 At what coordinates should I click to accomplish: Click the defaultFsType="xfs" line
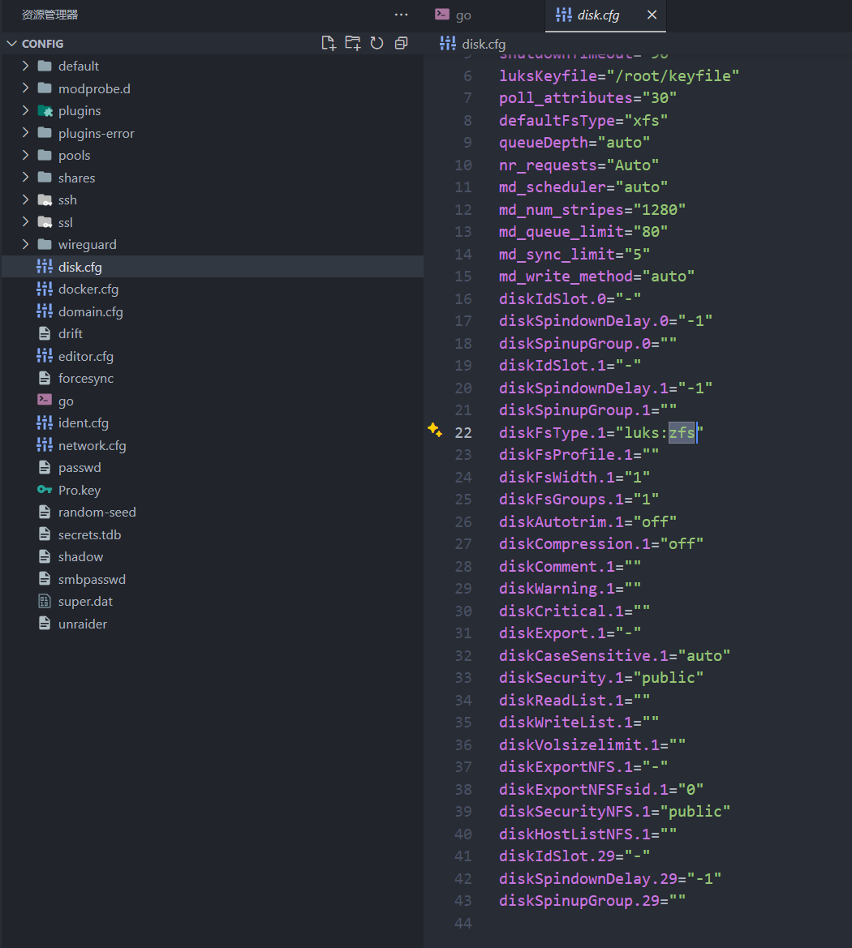583,120
